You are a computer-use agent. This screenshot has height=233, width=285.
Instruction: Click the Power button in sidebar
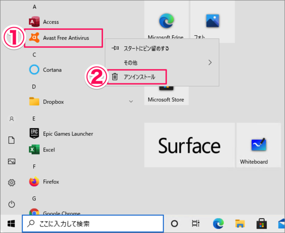coord(12,204)
